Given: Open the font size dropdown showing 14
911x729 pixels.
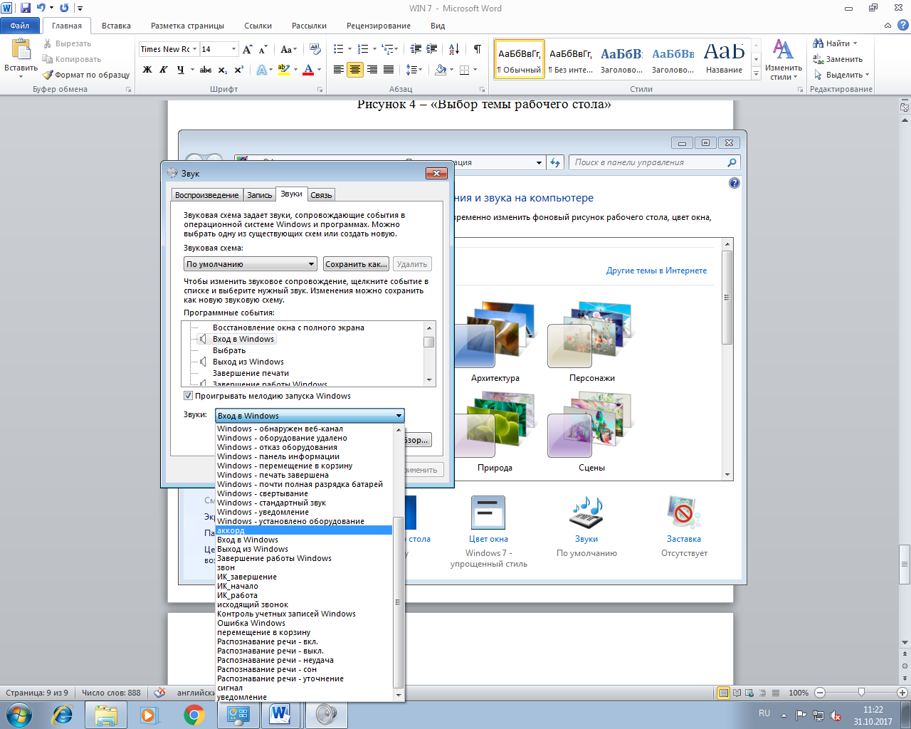Looking at the screenshot, I should pyautogui.click(x=233, y=49).
